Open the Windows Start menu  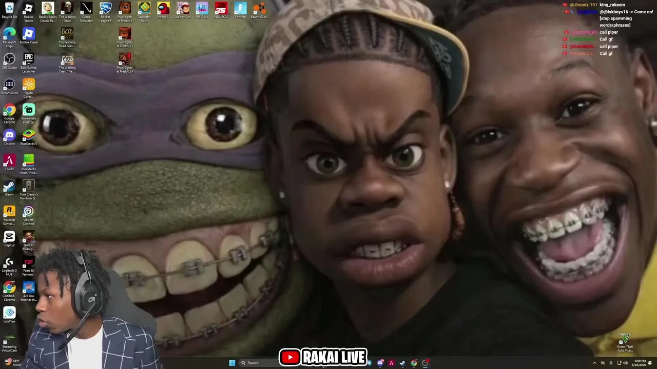coord(232,363)
